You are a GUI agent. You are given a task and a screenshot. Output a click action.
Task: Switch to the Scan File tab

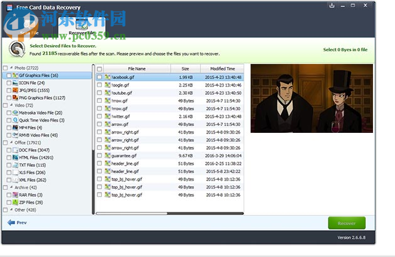(x=30, y=27)
